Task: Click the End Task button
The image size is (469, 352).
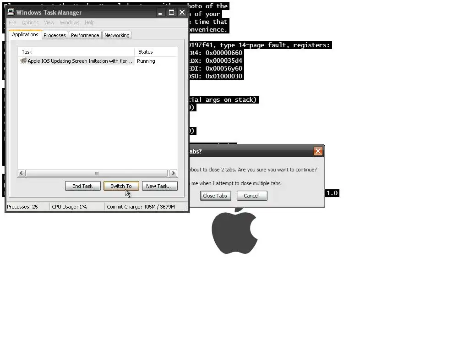Action: point(82,186)
